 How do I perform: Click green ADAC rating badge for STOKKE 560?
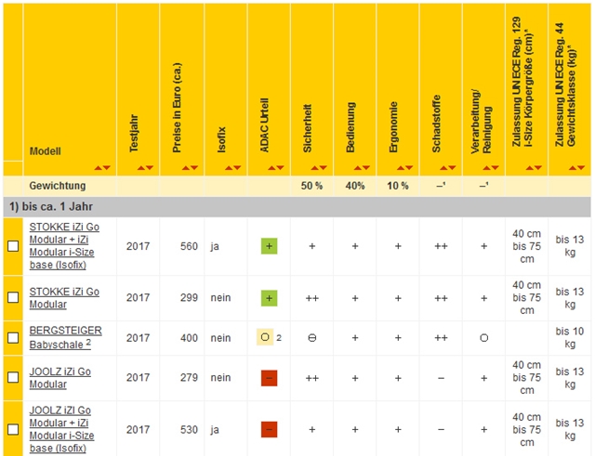(x=269, y=246)
